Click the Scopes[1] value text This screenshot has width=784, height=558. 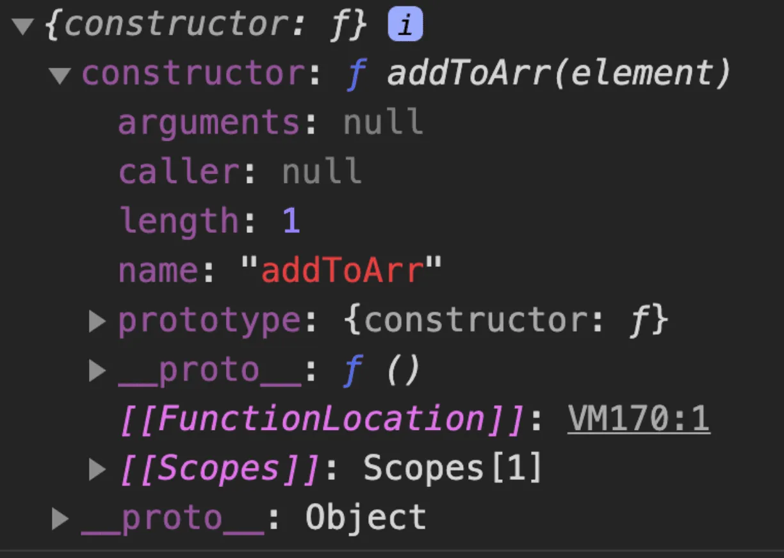(452, 469)
